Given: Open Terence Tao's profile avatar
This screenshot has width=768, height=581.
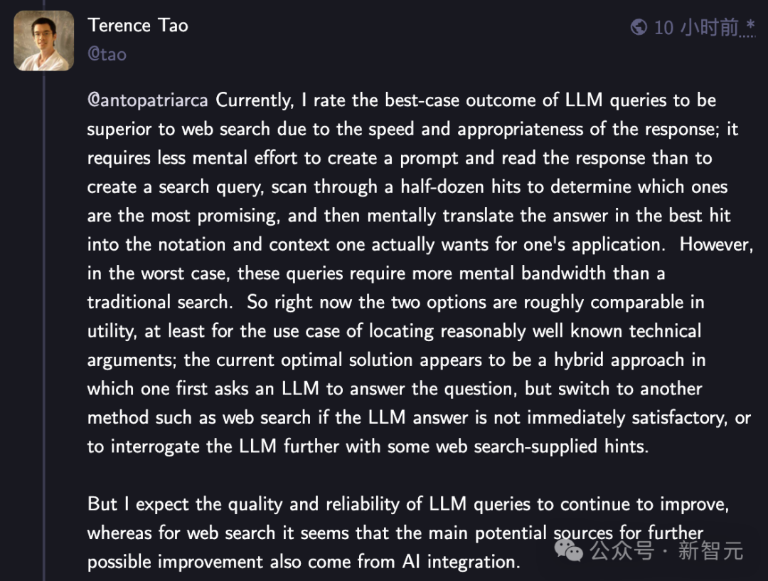Looking at the screenshot, I should 43,41.
